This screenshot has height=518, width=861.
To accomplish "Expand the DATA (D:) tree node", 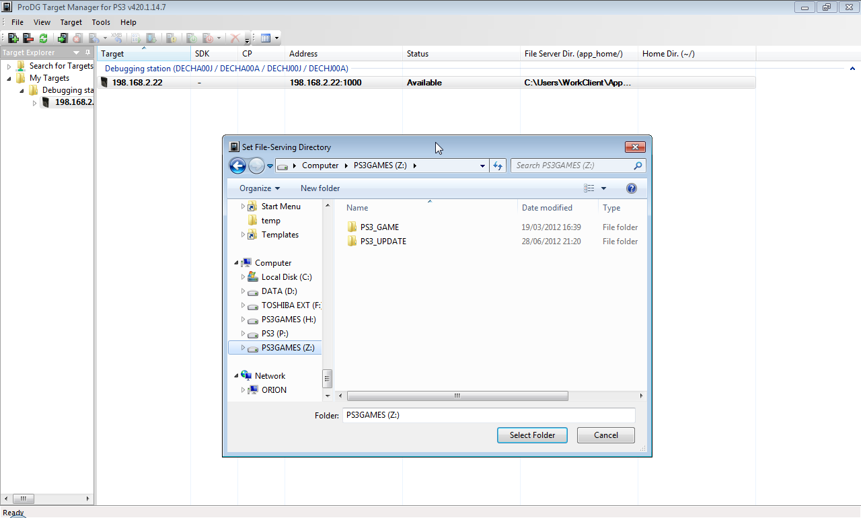I will point(243,291).
